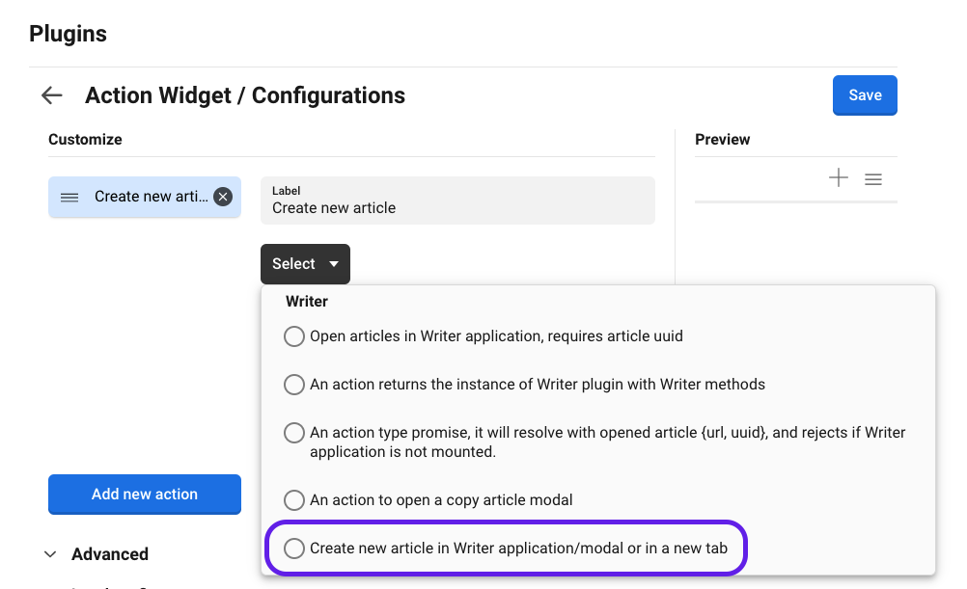Viewport: 967px width, 589px height.
Task: Click the drag handle on the action chip
Action: tap(69, 197)
